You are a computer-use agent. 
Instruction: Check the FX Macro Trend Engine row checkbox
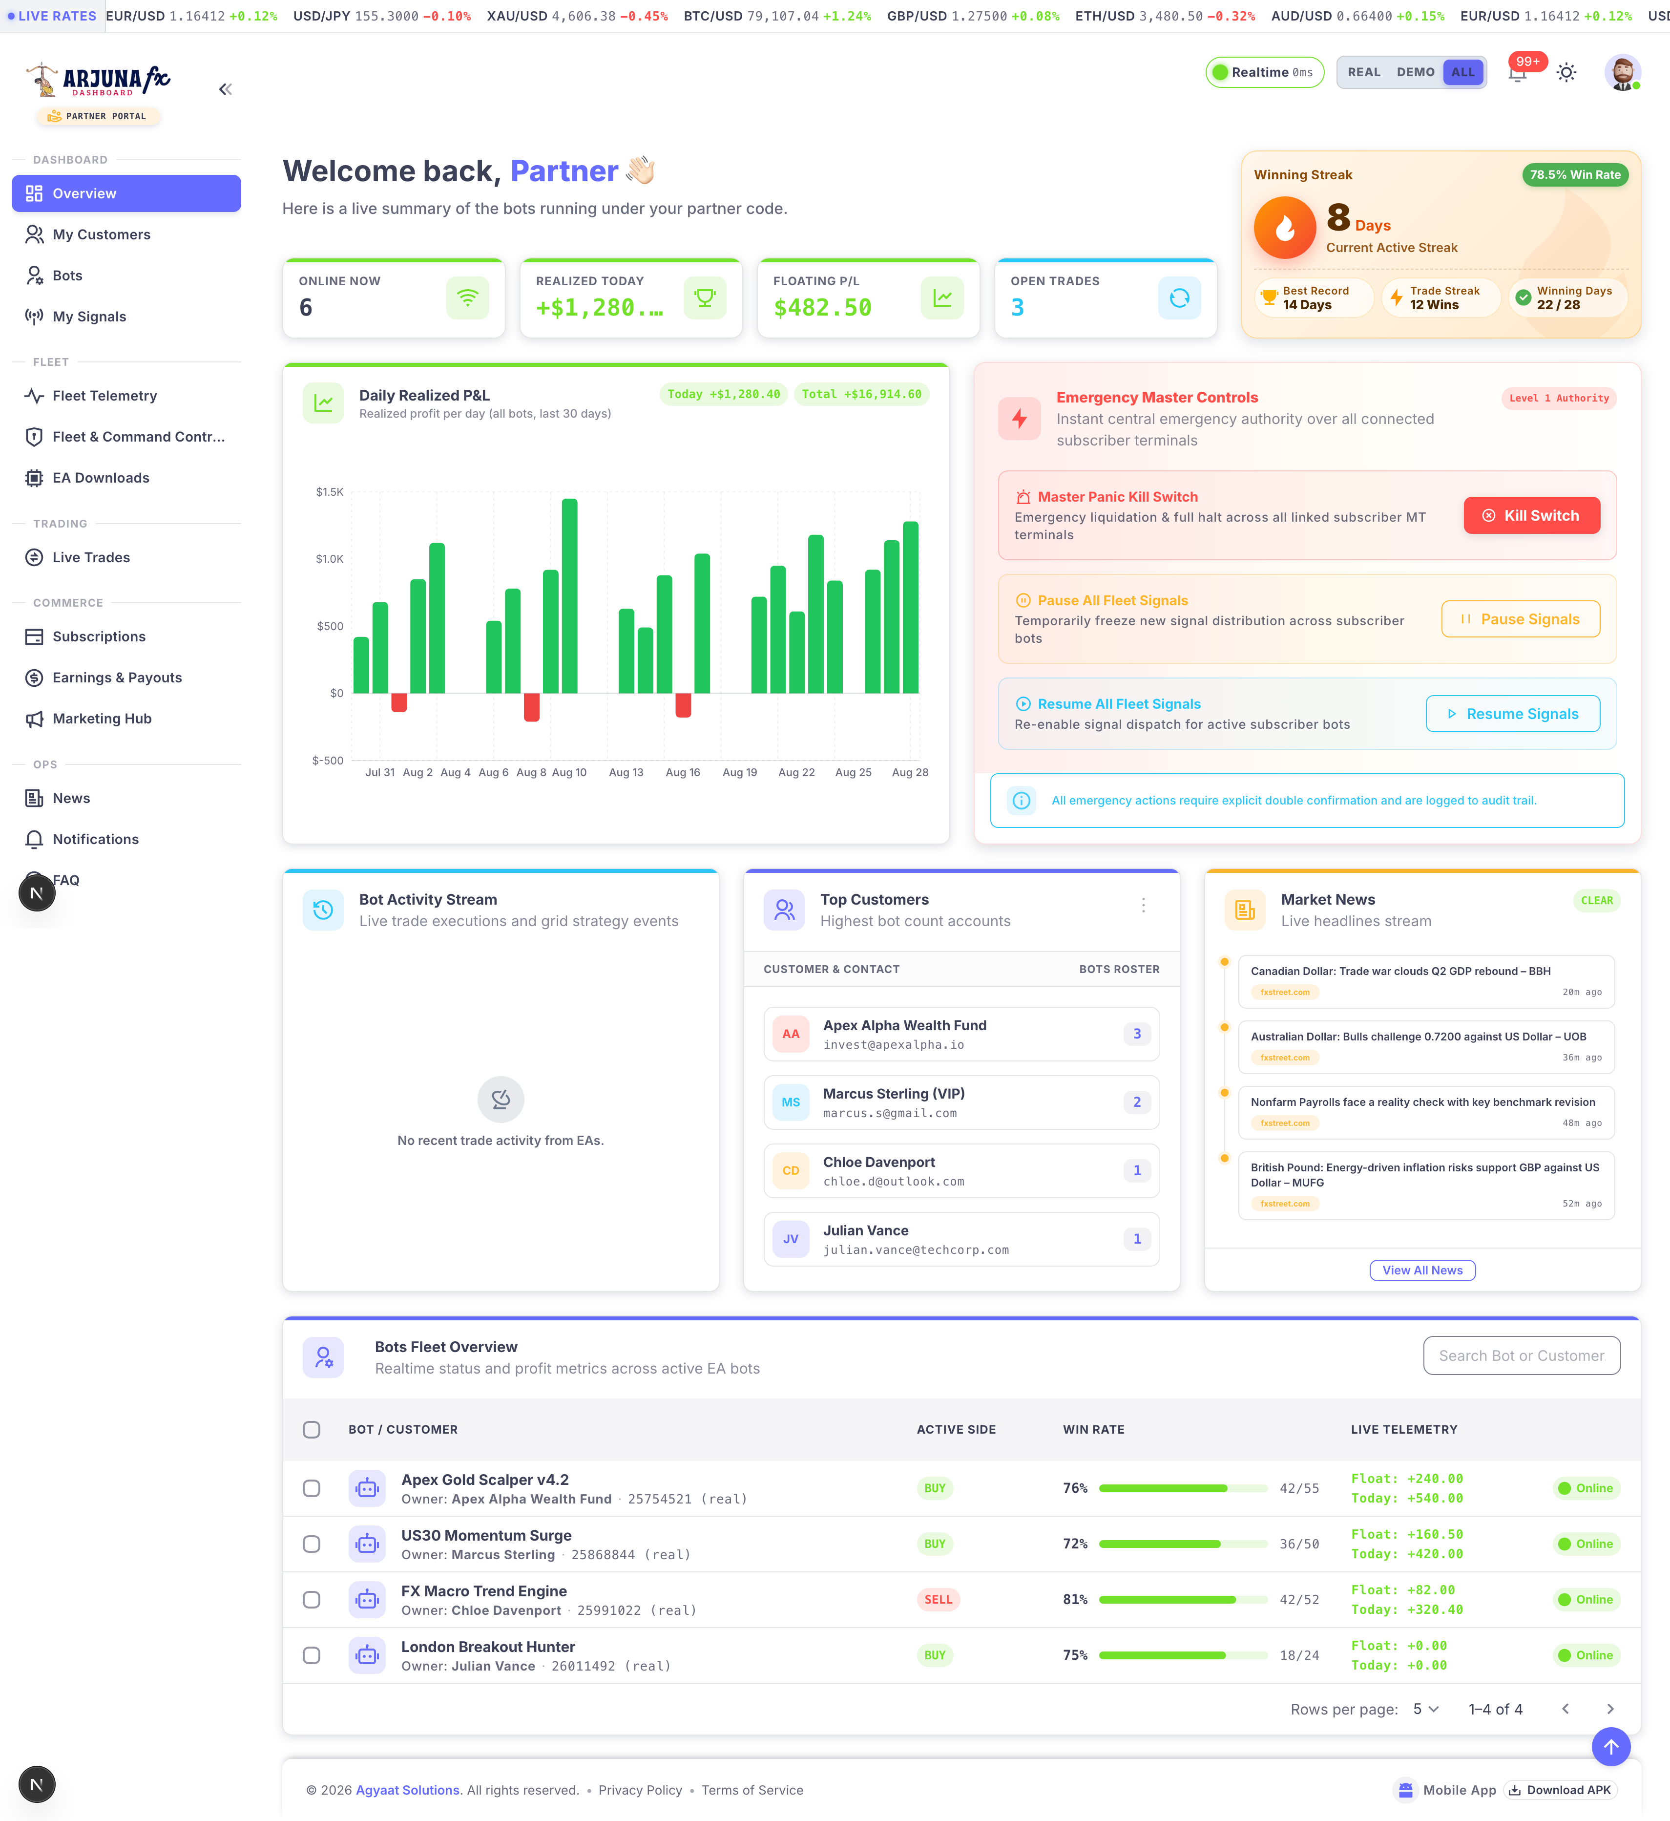(312, 1599)
